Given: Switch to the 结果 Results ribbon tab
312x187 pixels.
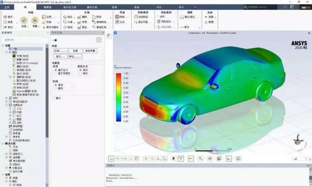Looking at the screenshot, I should [114, 7].
